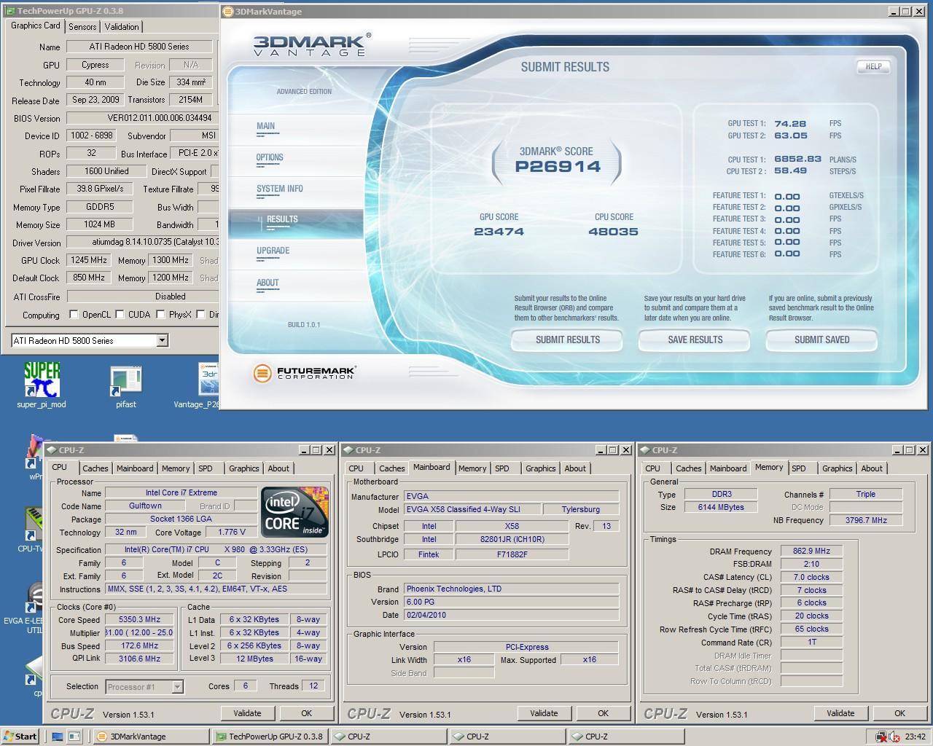Viewport: 933px width, 746px height.
Task: Click Validate in the Memory CPU-Z window
Action: point(840,713)
